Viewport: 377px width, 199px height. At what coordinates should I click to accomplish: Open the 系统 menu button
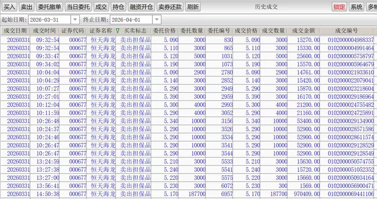pos(356,7)
